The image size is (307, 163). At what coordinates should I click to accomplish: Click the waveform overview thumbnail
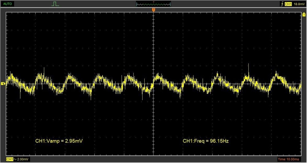tap(153, 4)
